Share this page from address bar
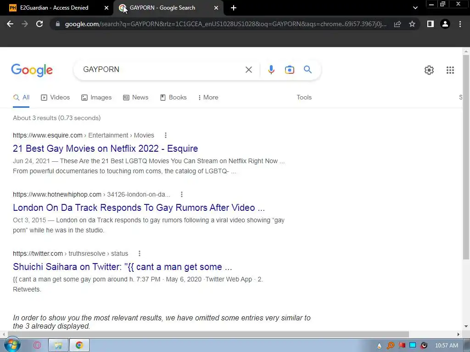 (x=397, y=24)
